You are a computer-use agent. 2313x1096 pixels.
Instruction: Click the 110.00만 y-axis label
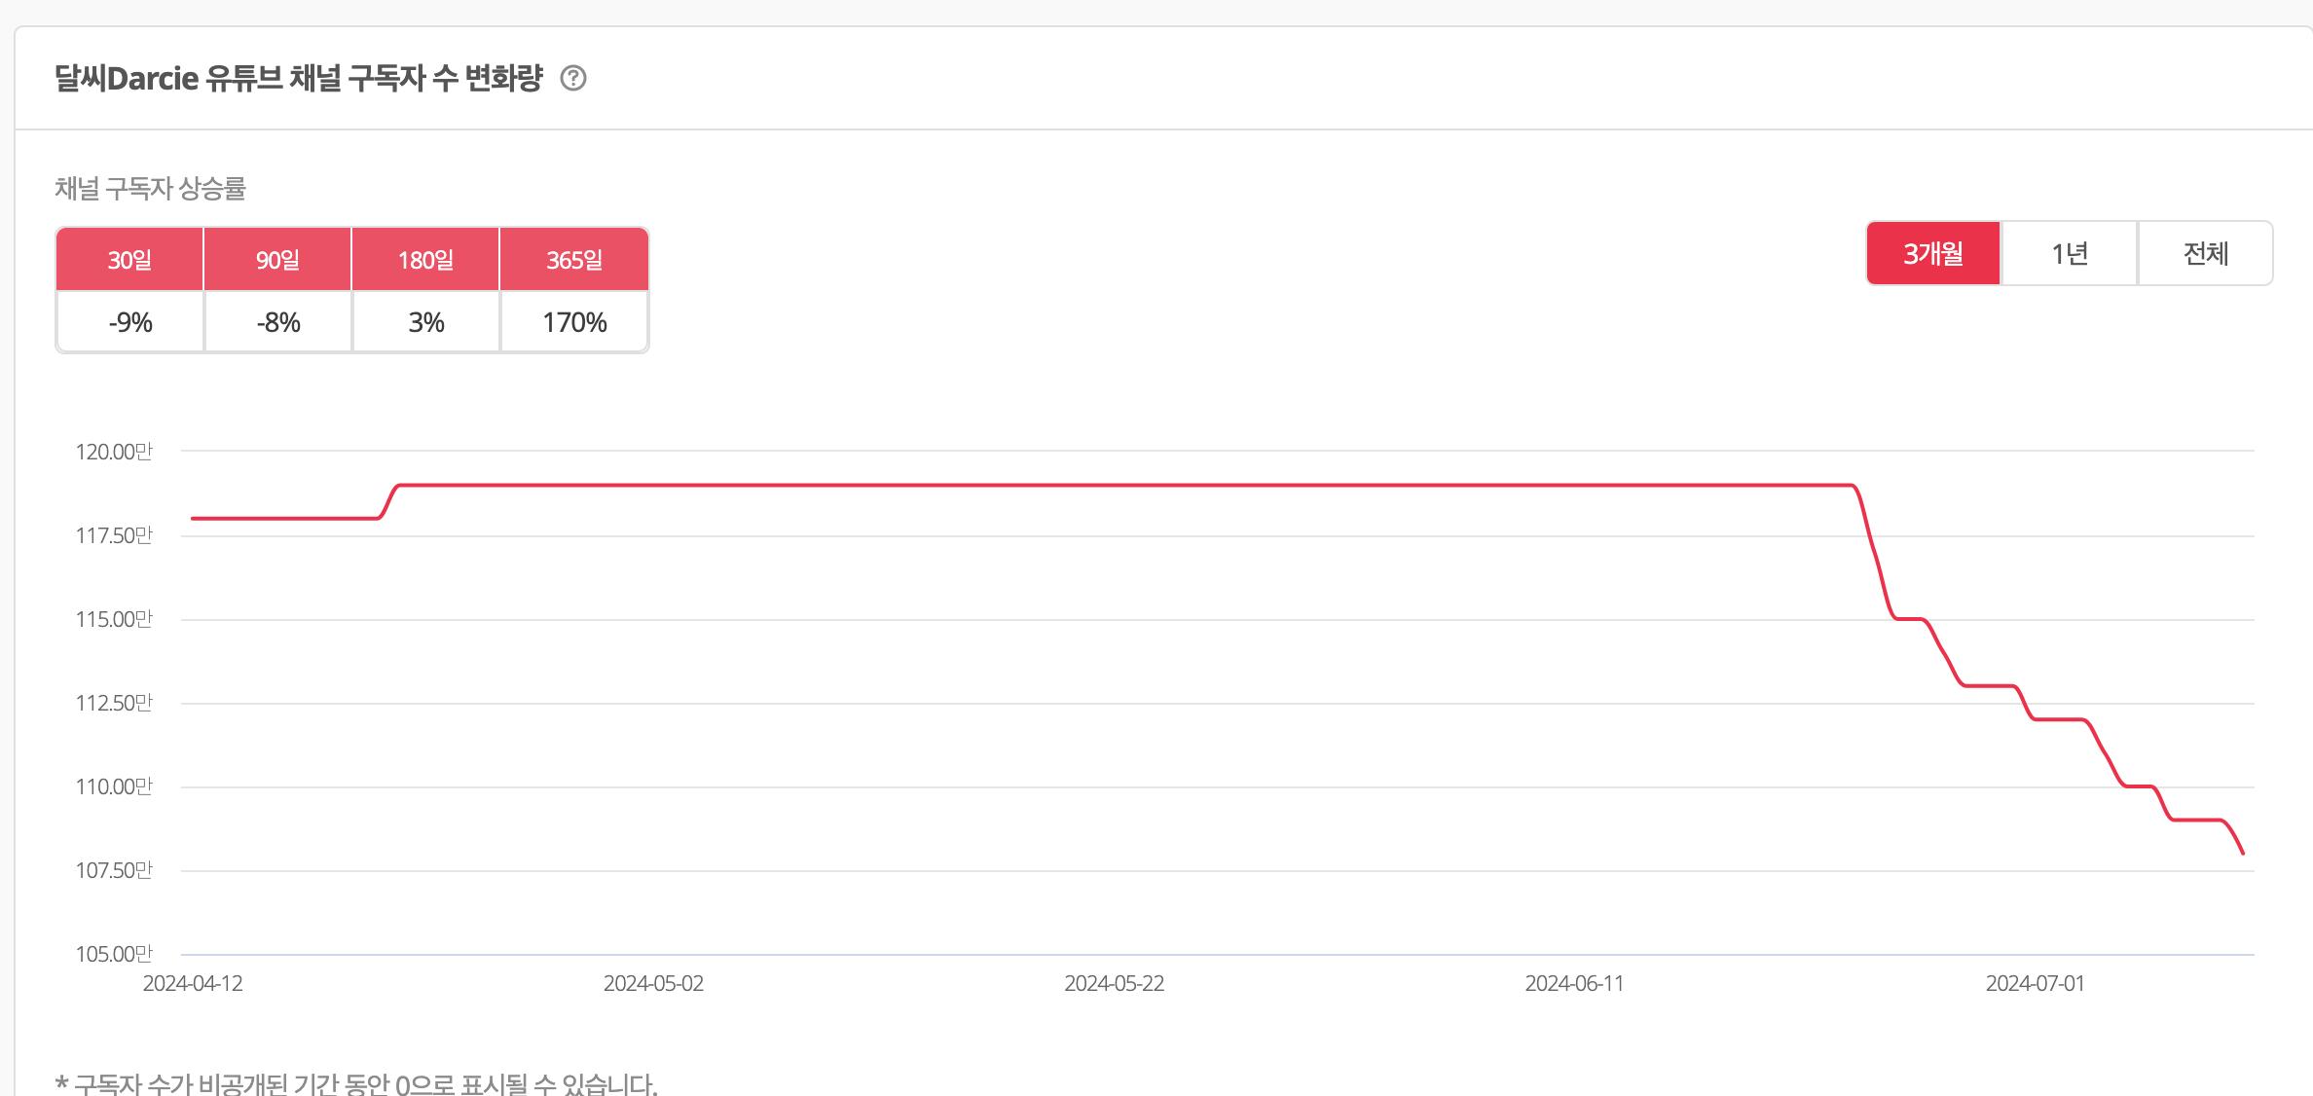coord(114,786)
